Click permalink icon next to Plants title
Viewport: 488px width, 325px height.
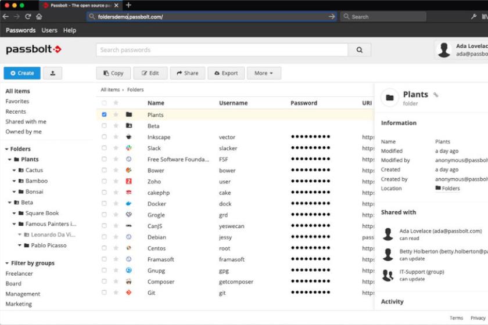(436, 95)
